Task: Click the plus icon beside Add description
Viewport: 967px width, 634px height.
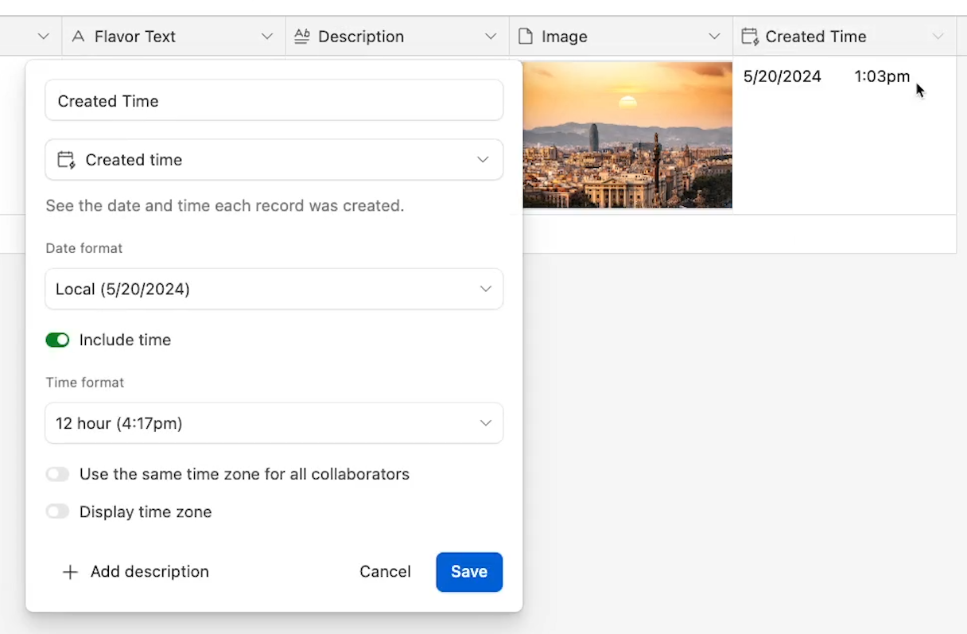Action: (x=70, y=572)
